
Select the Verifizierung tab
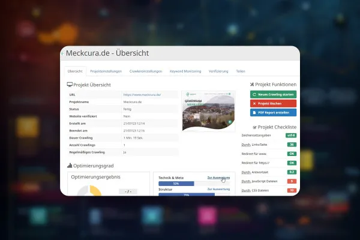coord(218,71)
